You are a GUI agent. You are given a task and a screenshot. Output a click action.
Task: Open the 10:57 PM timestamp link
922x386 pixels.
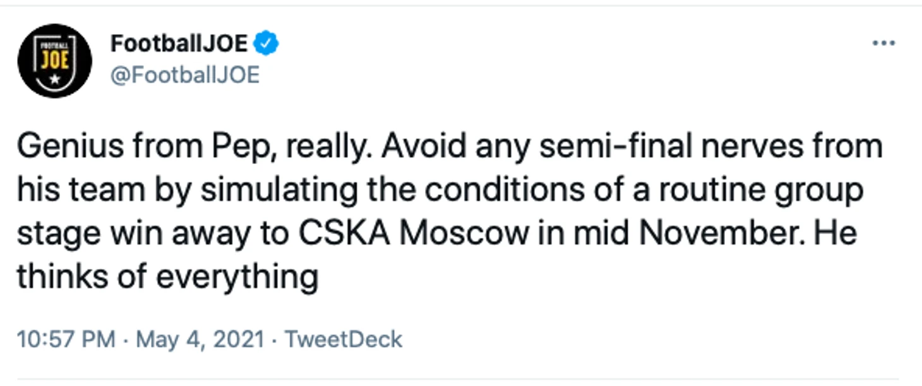point(66,339)
